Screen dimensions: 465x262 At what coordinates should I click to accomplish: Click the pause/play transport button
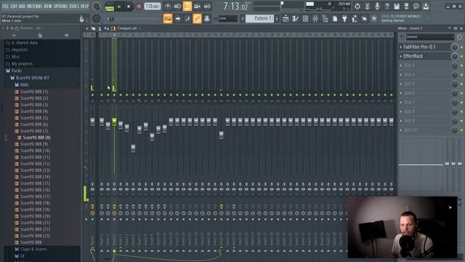(119, 7)
